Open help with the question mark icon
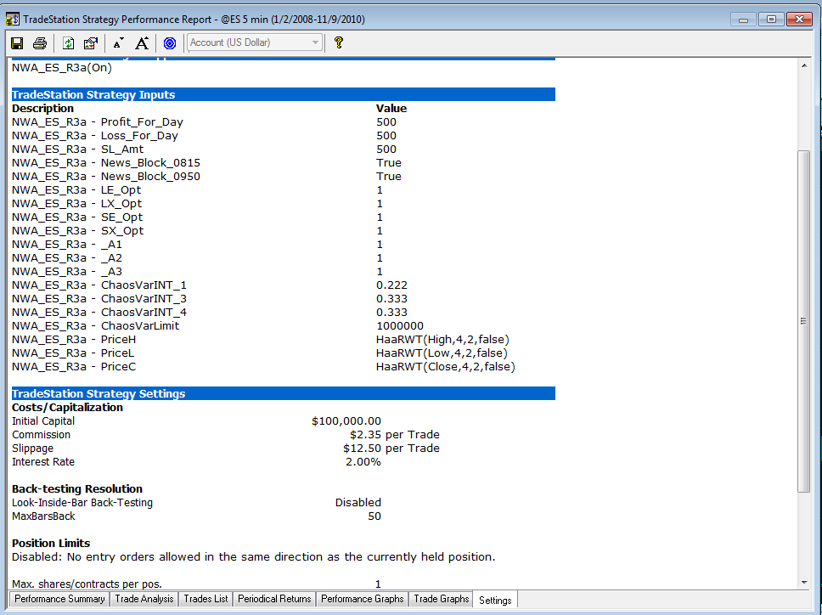This screenshot has height=615, width=822. (x=339, y=42)
